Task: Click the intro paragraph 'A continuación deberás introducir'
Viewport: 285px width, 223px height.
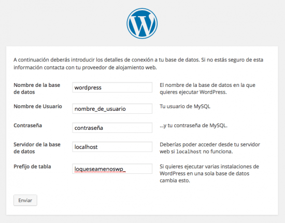Action: [x=138, y=64]
